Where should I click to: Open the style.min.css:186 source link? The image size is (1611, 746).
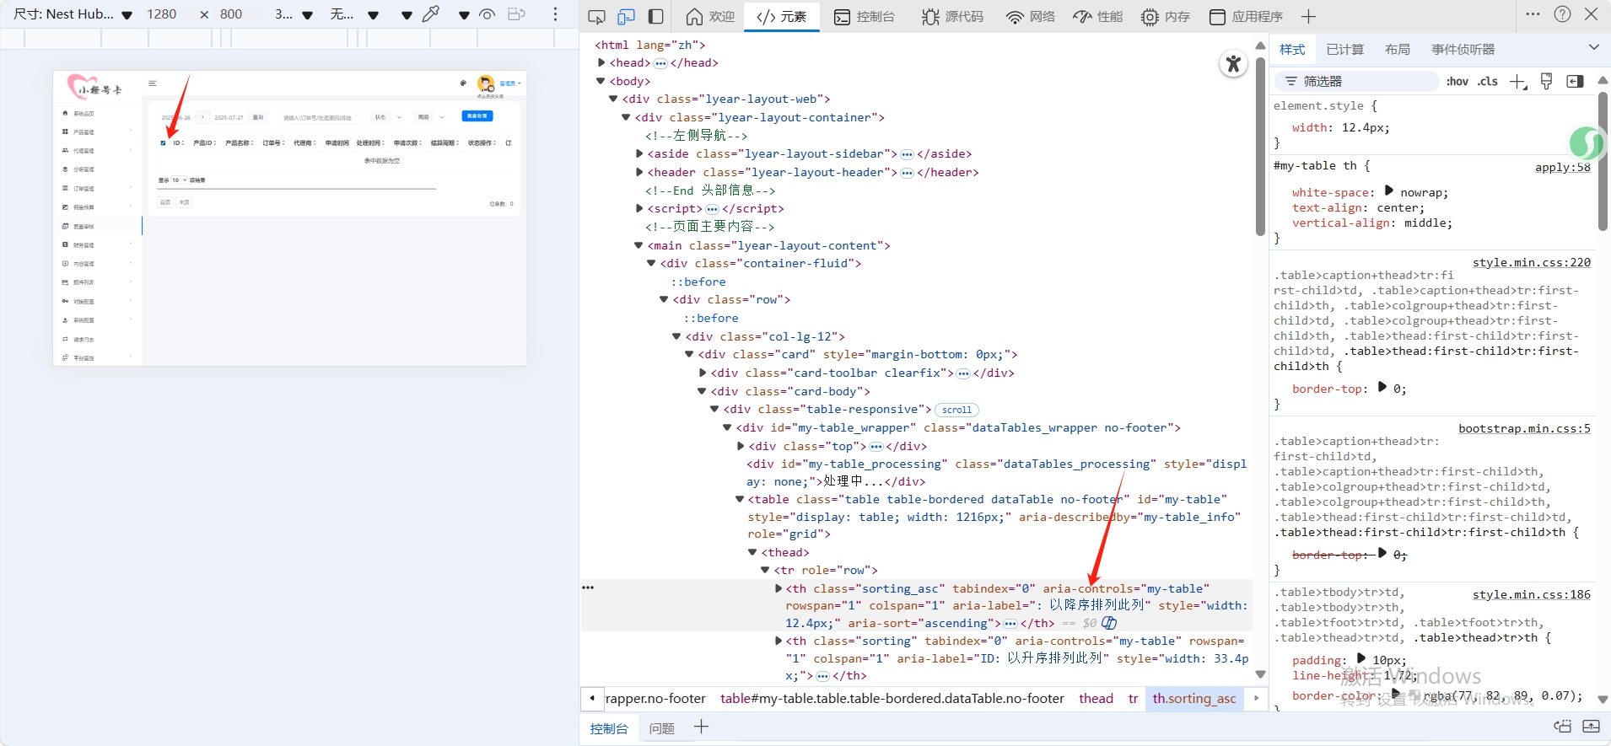tap(1531, 594)
